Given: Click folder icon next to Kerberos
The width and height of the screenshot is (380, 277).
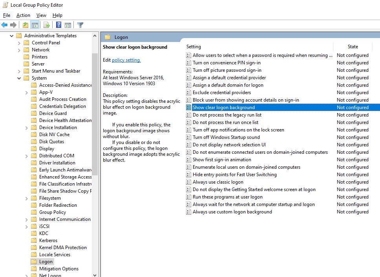Looking at the screenshot, I should coord(34,241).
